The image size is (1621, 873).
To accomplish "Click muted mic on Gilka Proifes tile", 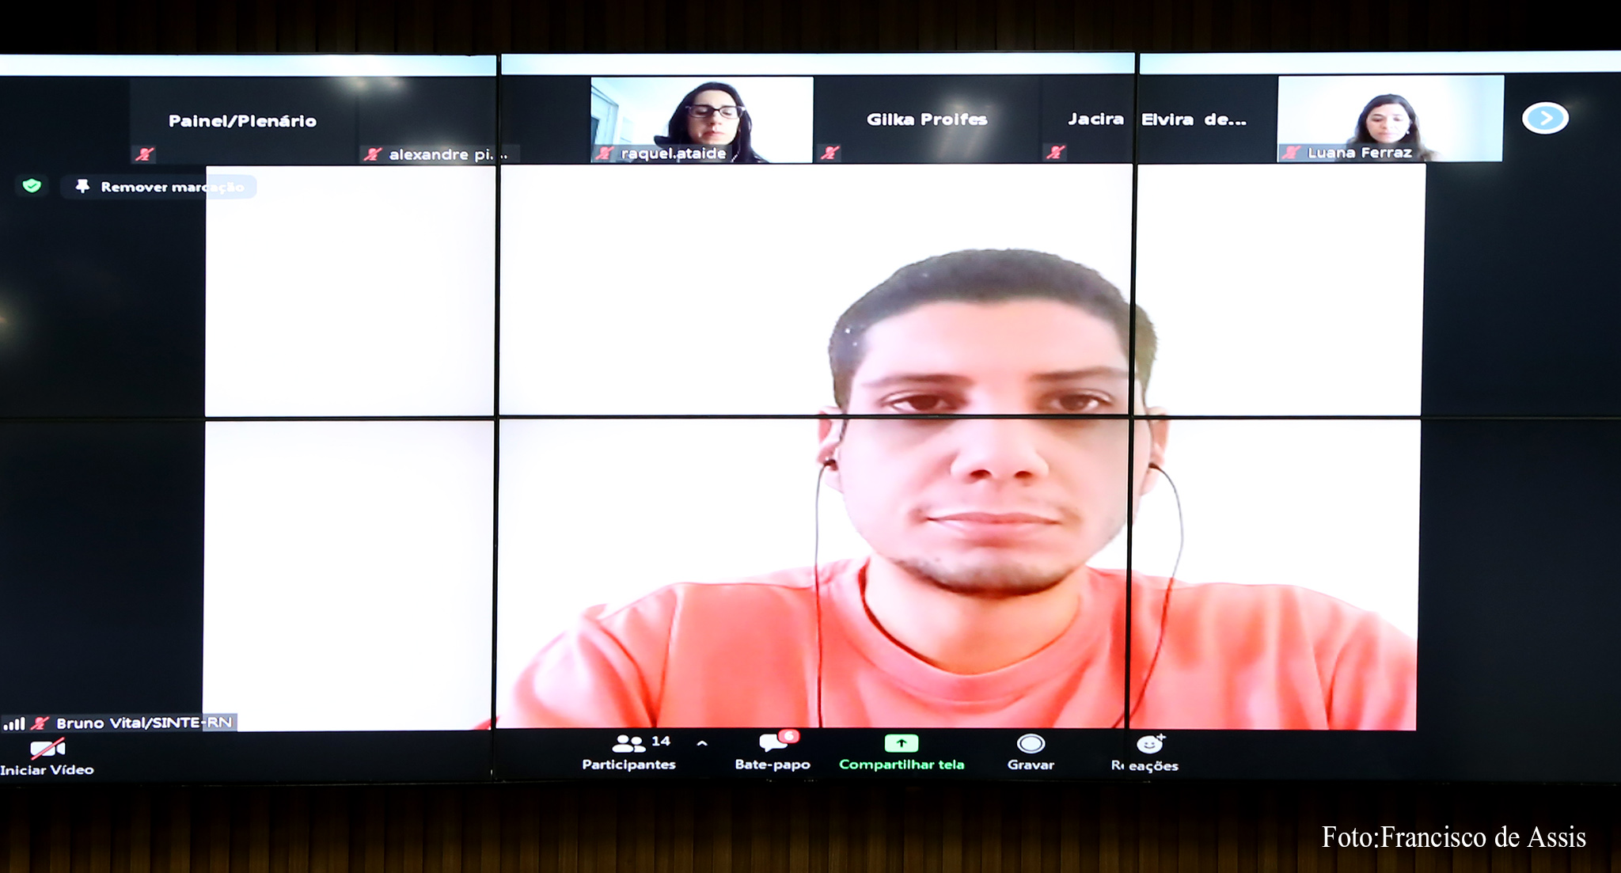I will click(829, 152).
